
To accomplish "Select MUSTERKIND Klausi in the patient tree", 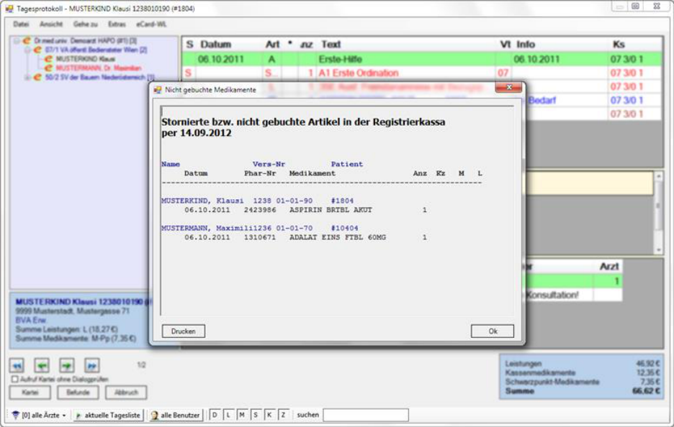I will click(x=85, y=59).
